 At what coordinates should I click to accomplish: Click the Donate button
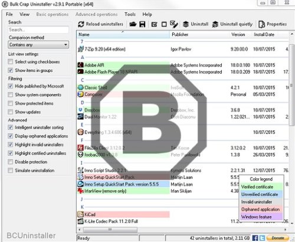click(278, 238)
